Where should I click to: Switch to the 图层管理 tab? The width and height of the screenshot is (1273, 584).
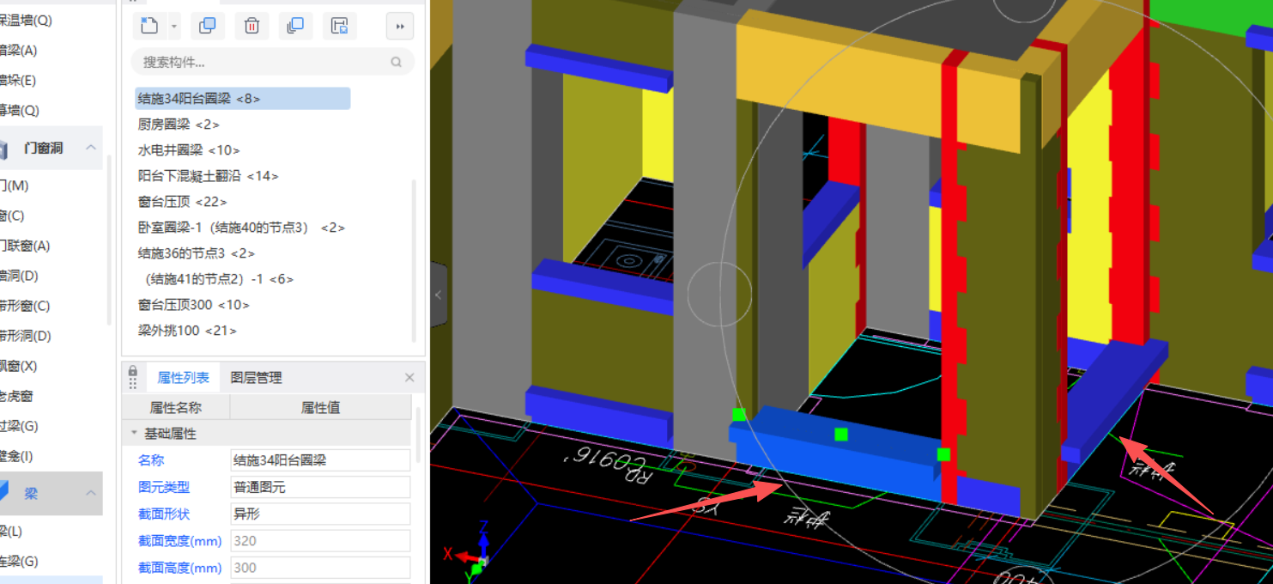[x=256, y=378]
